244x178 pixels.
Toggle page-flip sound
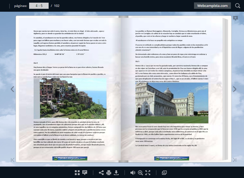(133, 173)
